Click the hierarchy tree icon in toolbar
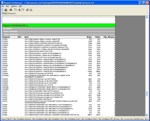The width and height of the screenshot is (150, 121). point(31,10)
